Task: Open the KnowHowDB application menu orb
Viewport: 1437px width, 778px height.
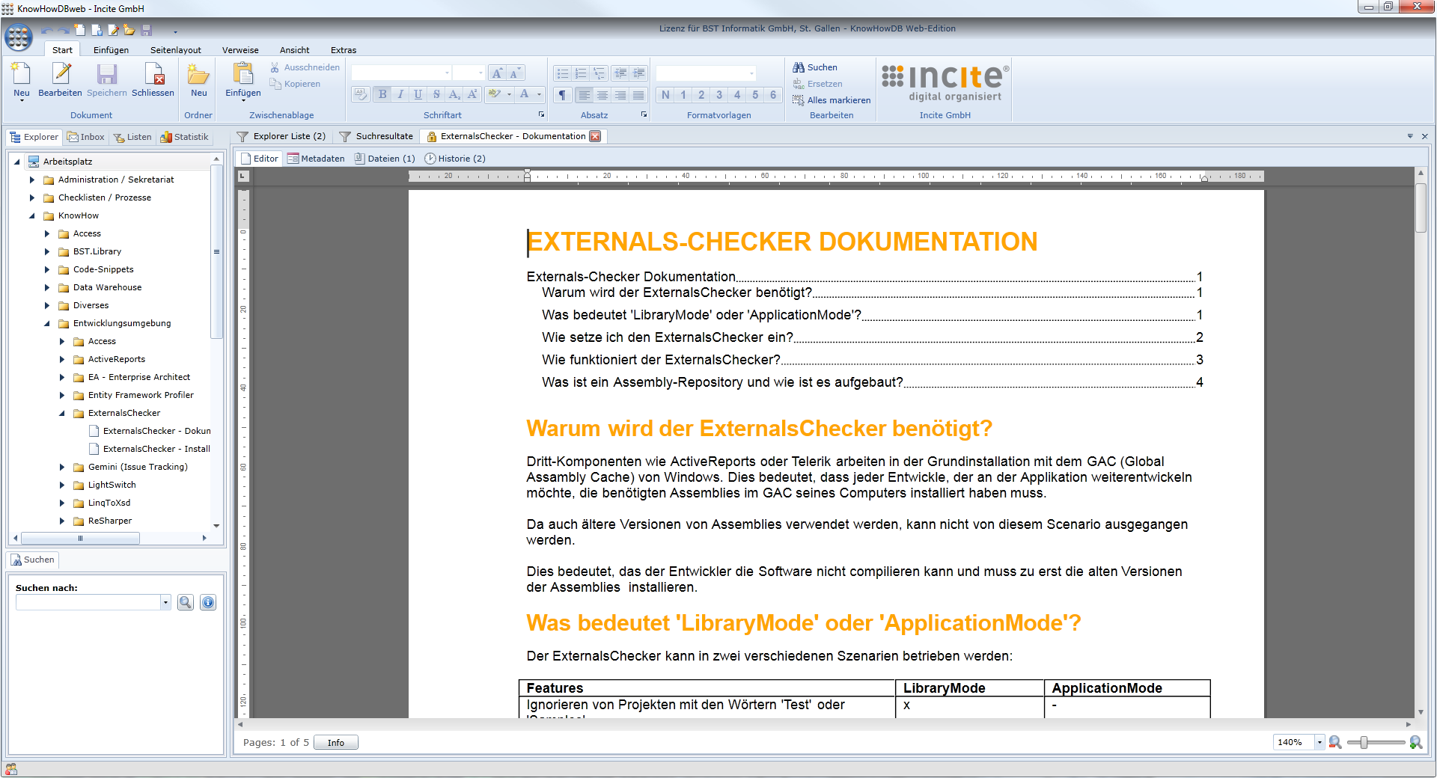Action: [x=18, y=37]
